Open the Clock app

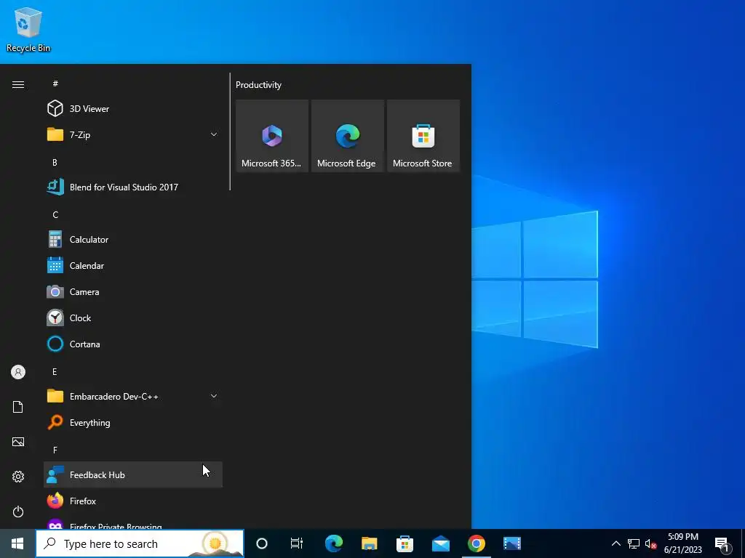[133, 318]
